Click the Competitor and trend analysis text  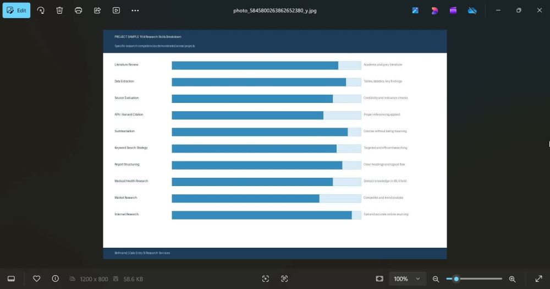point(383,198)
